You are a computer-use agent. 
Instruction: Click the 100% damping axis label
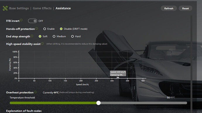(x=15, y=52)
